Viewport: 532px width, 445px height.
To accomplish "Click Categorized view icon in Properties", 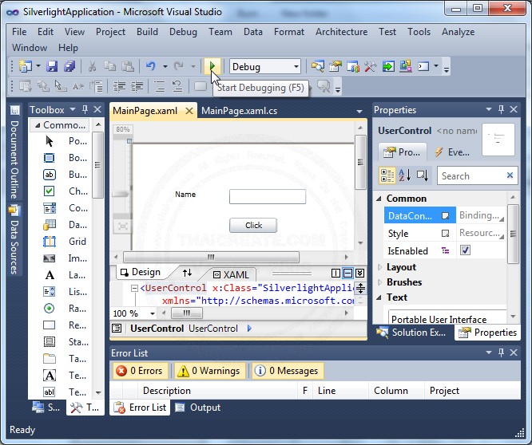I will click(x=387, y=175).
